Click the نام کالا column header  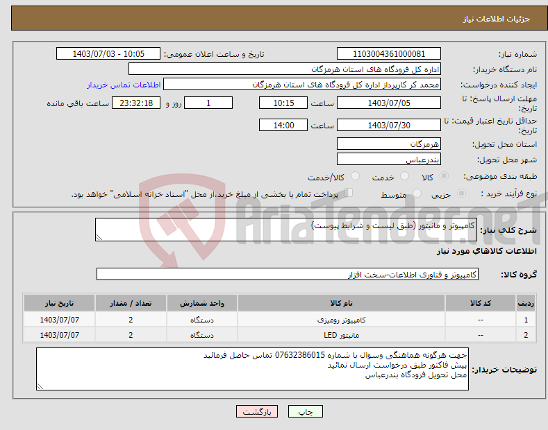click(341, 303)
